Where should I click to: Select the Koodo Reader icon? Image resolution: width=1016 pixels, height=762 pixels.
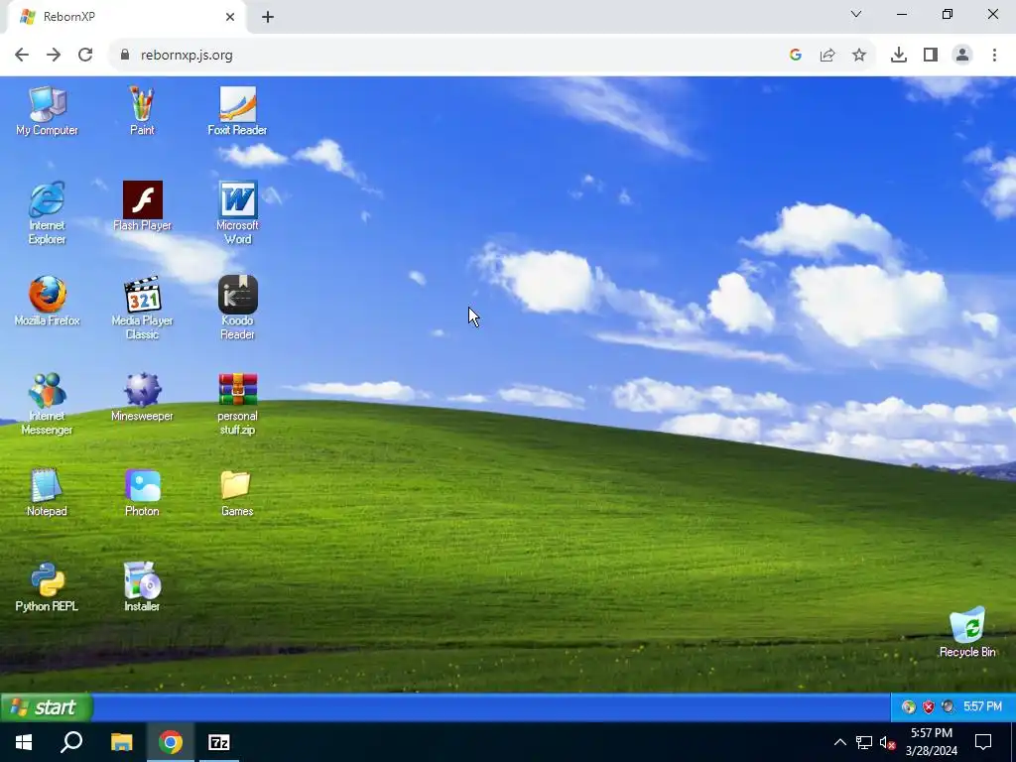(237, 309)
